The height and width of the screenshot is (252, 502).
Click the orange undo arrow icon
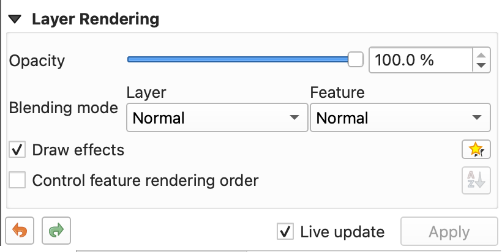tap(20, 232)
